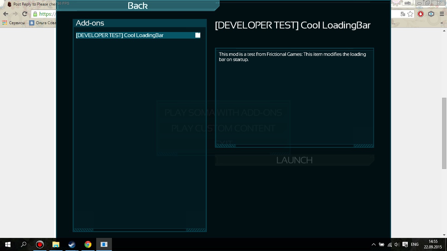Click the Add-ons list horizontal scrollbar
The width and height of the screenshot is (447, 251).
(140, 230)
